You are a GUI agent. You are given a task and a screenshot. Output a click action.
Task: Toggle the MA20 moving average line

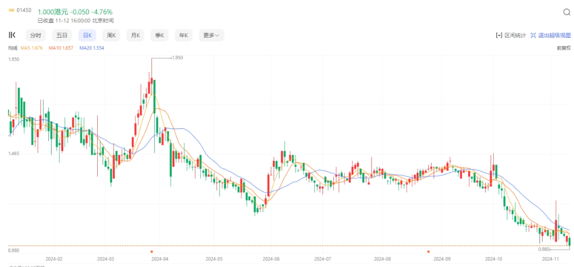pos(91,48)
